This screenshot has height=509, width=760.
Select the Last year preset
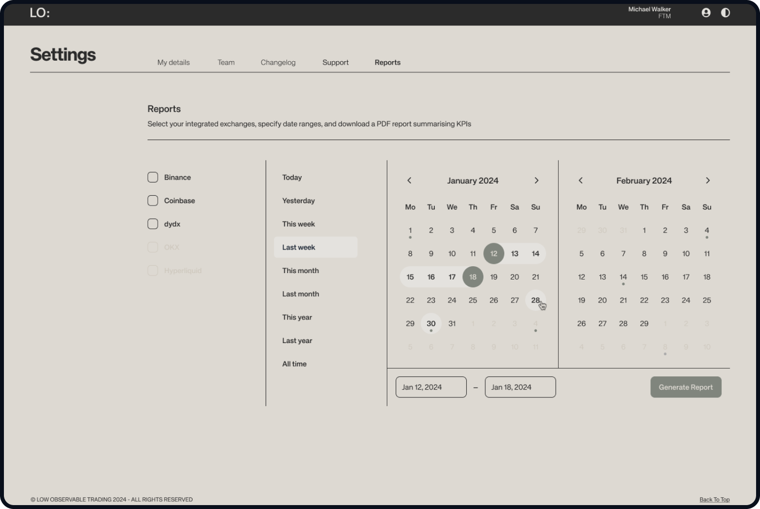click(x=297, y=341)
